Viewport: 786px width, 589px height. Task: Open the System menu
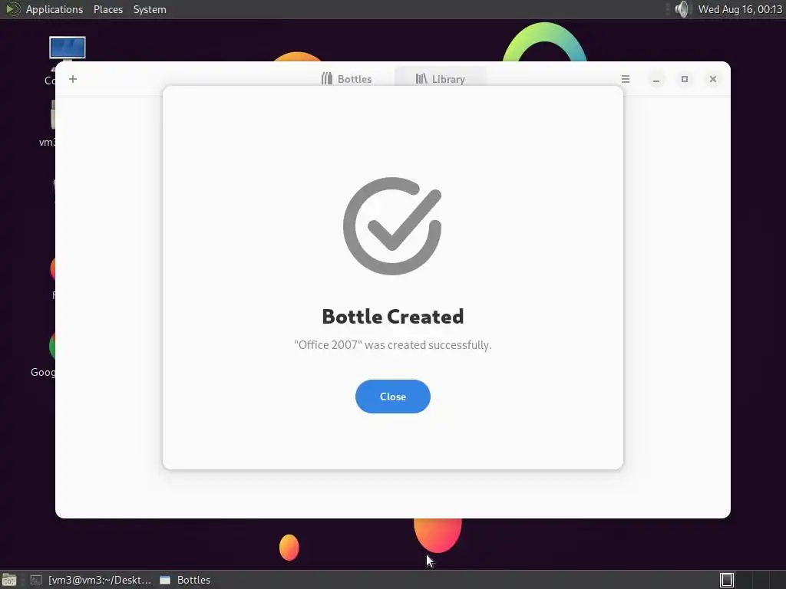150,9
